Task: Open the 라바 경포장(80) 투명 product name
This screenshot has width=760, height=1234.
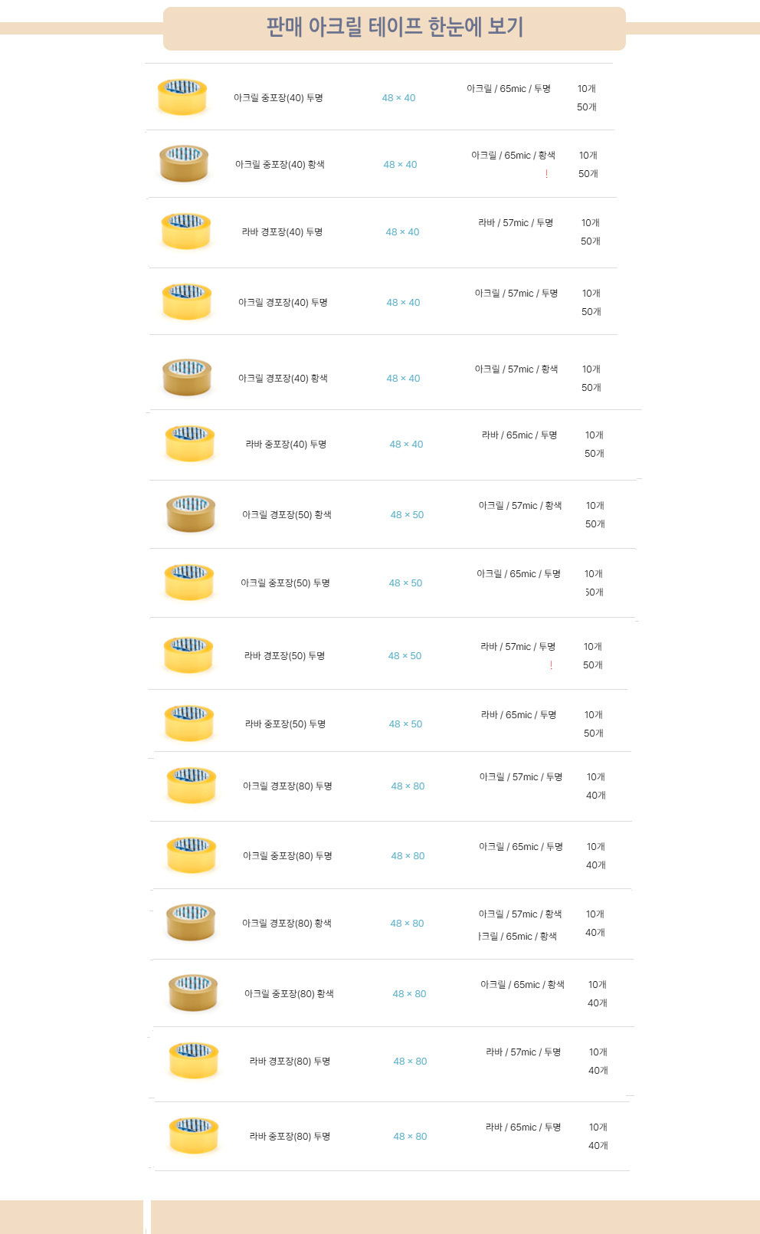Action: pos(290,1062)
